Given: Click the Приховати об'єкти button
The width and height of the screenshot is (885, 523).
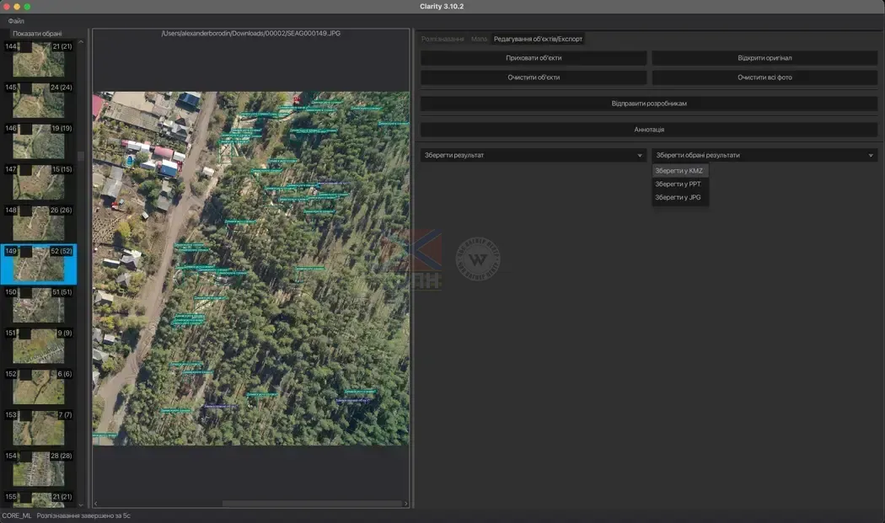Looking at the screenshot, I should 534,58.
